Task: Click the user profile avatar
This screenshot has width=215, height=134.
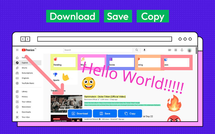Action: [190, 50]
